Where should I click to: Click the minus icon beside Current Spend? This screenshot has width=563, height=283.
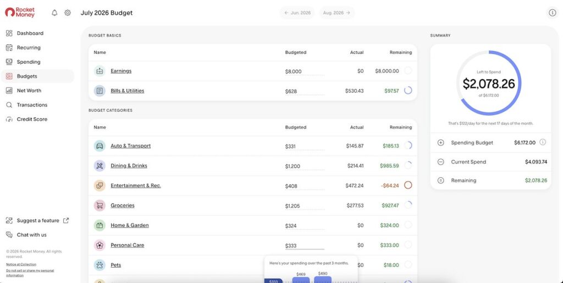pyautogui.click(x=441, y=162)
